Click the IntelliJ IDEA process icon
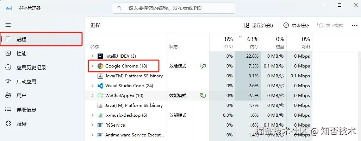Image resolution: width=361 pixels, height=141 pixels. tap(100, 56)
